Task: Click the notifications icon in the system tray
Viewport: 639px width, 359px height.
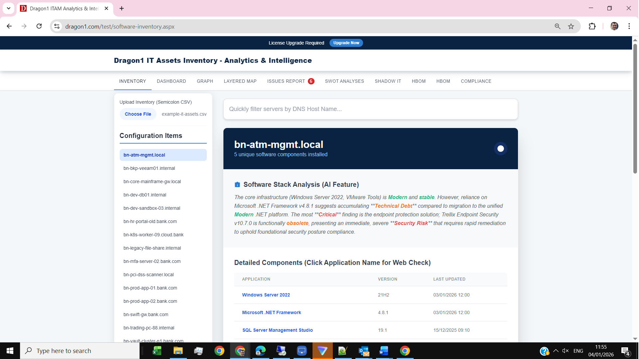Action: (625, 351)
